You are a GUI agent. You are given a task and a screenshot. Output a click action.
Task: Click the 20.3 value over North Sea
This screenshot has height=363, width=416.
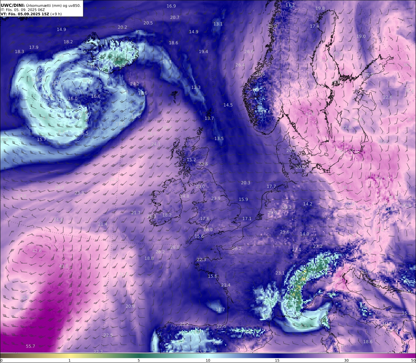[246, 183]
